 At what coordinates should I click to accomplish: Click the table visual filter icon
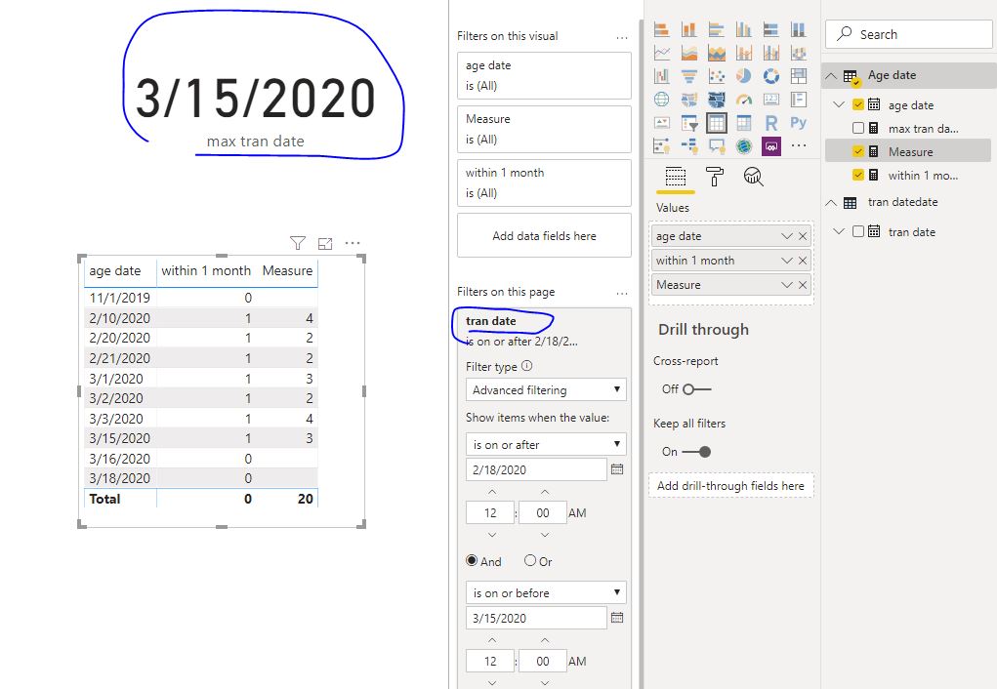point(298,243)
